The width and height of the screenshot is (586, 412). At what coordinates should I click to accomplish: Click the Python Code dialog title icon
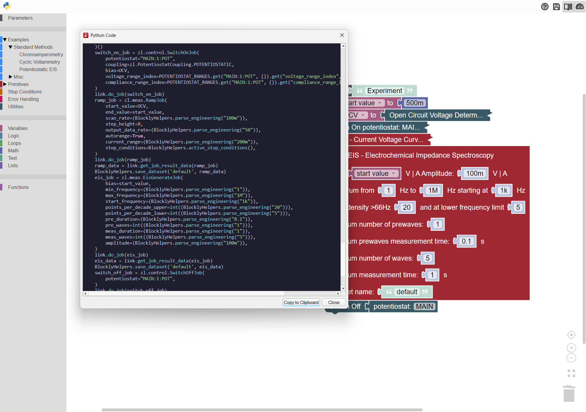click(86, 35)
